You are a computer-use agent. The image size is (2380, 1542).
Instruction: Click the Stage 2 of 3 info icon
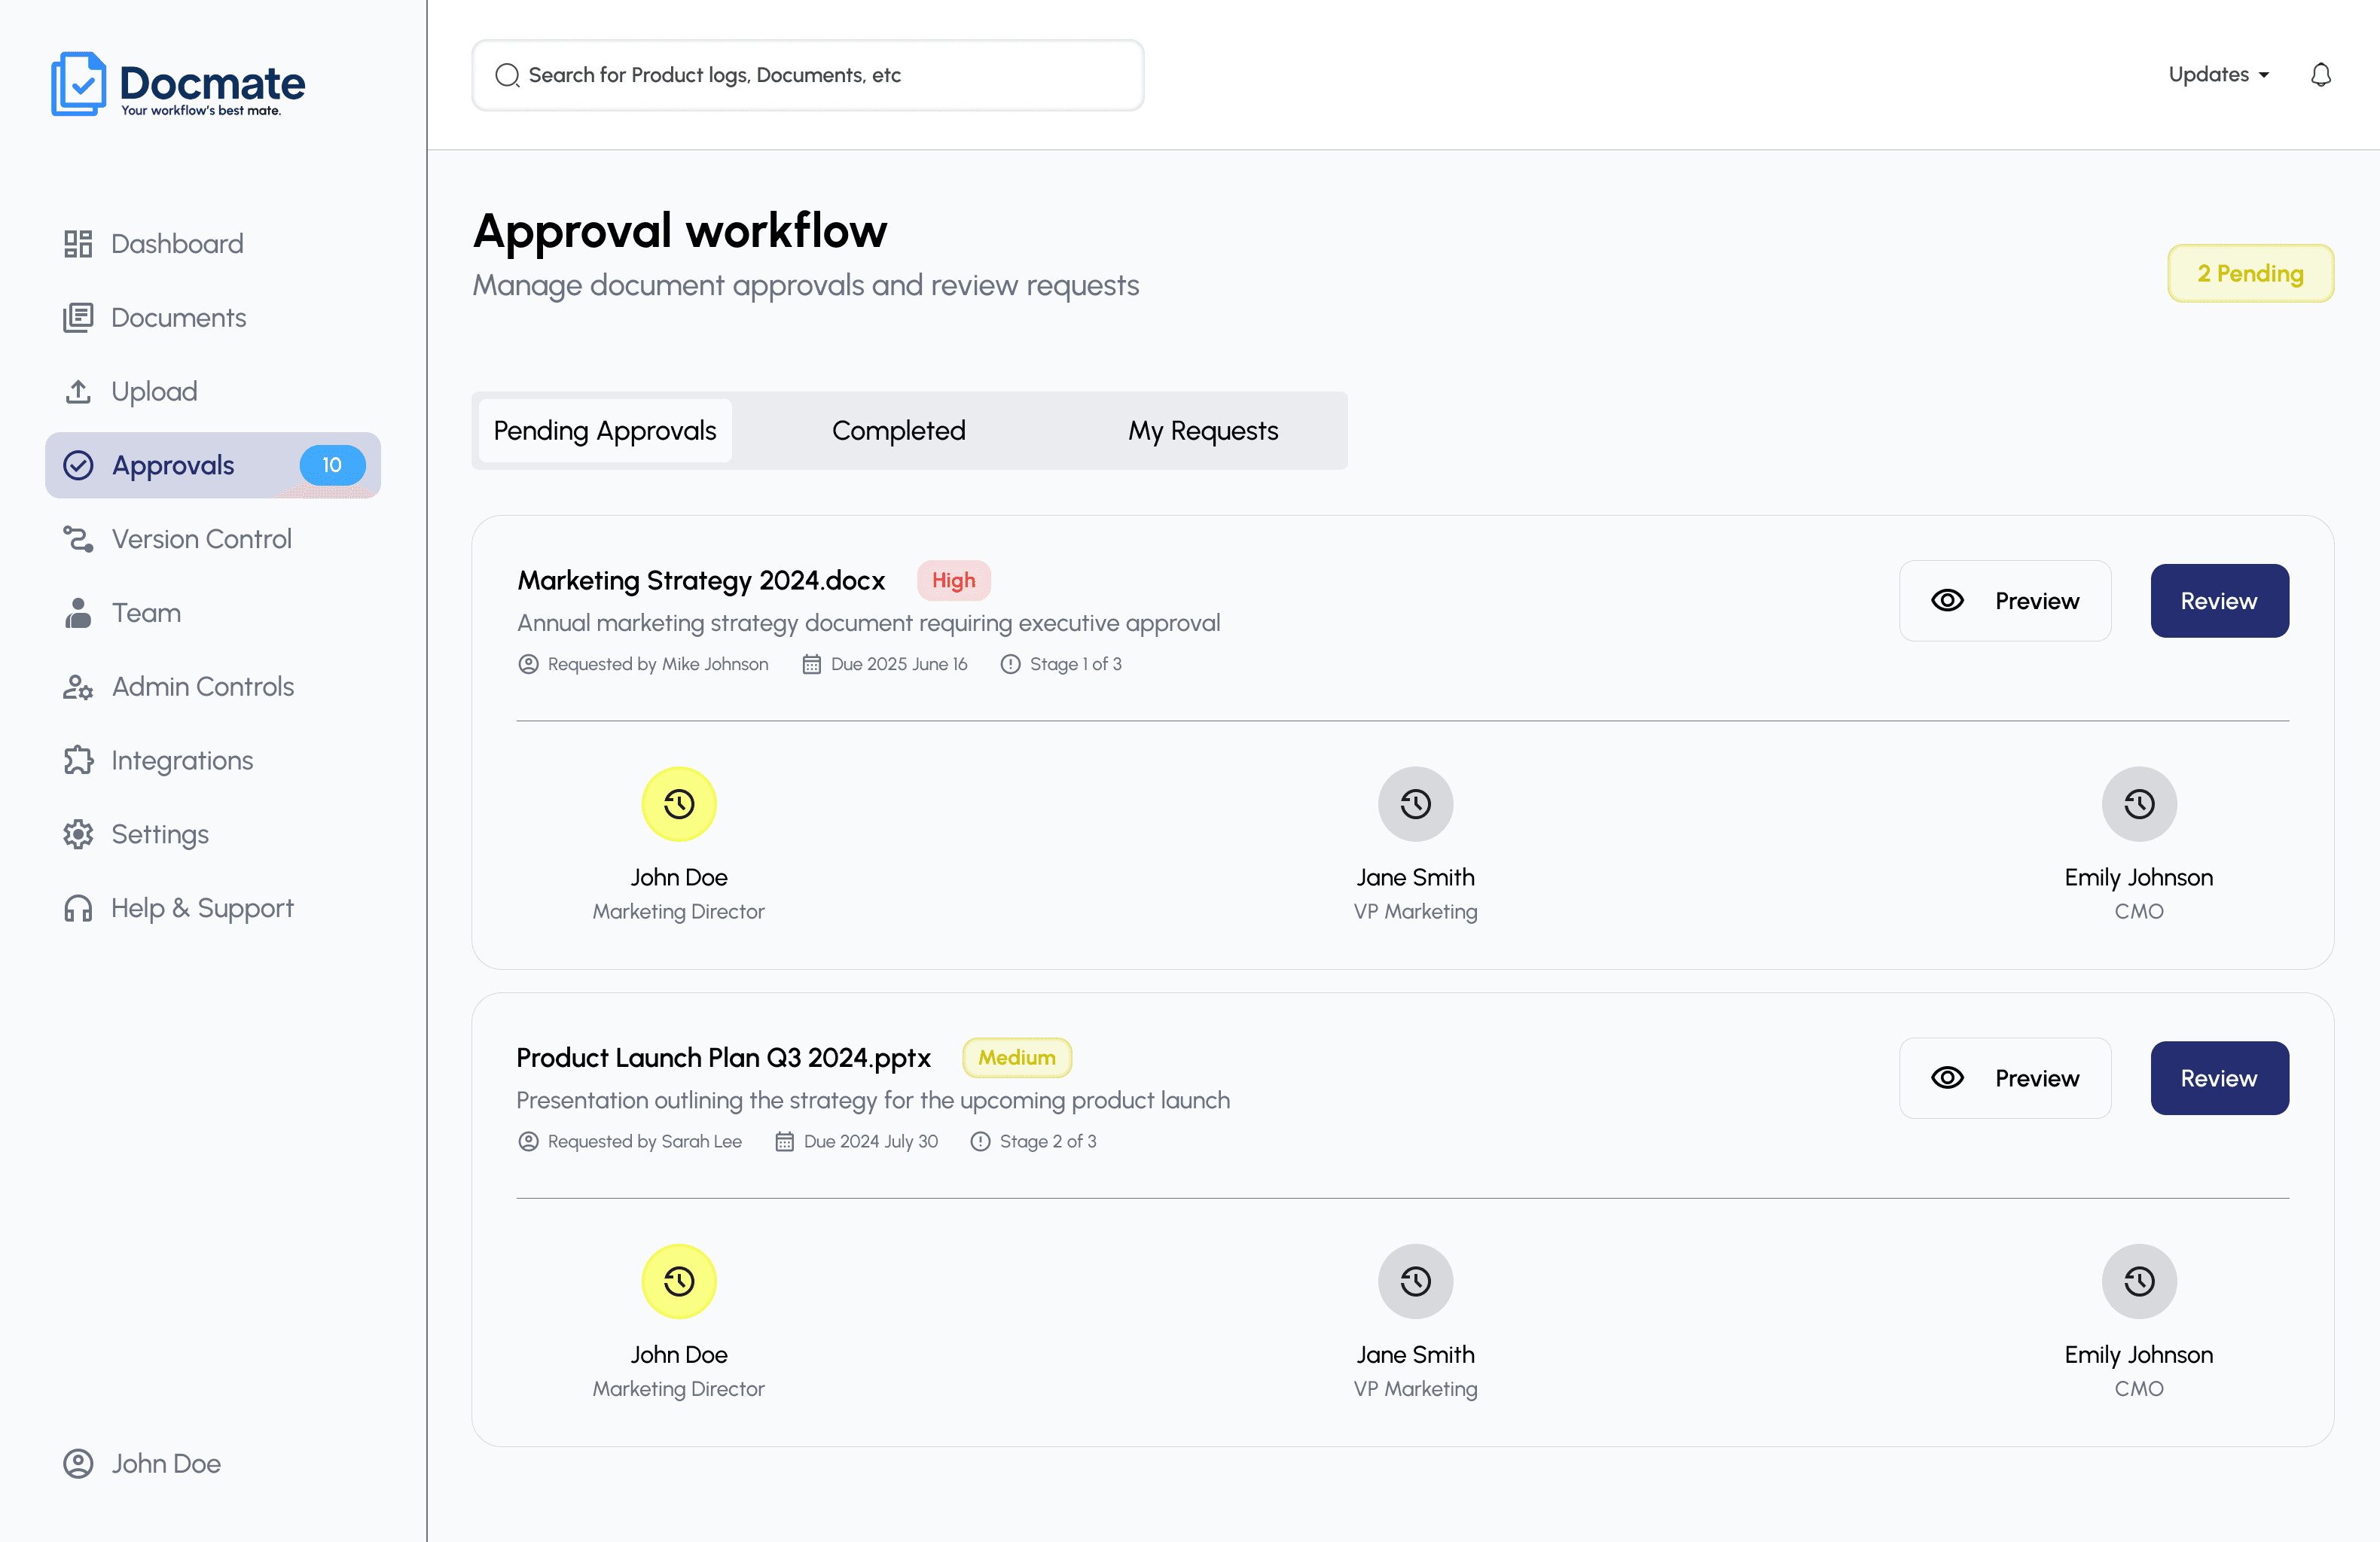coord(981,1141)
